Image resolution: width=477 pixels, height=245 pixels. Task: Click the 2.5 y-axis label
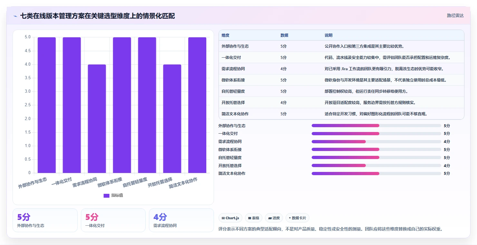[28, 105]
